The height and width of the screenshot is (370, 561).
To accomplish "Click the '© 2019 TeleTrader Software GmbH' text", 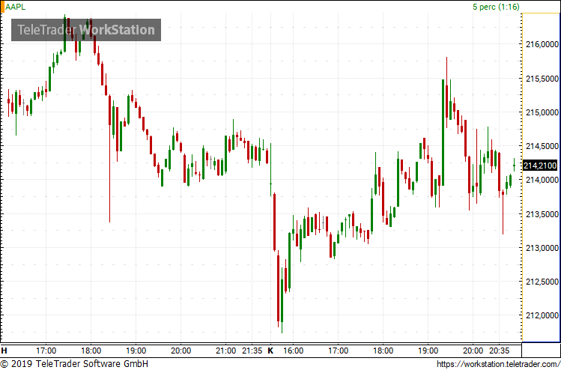I will (x=75, y=364).
